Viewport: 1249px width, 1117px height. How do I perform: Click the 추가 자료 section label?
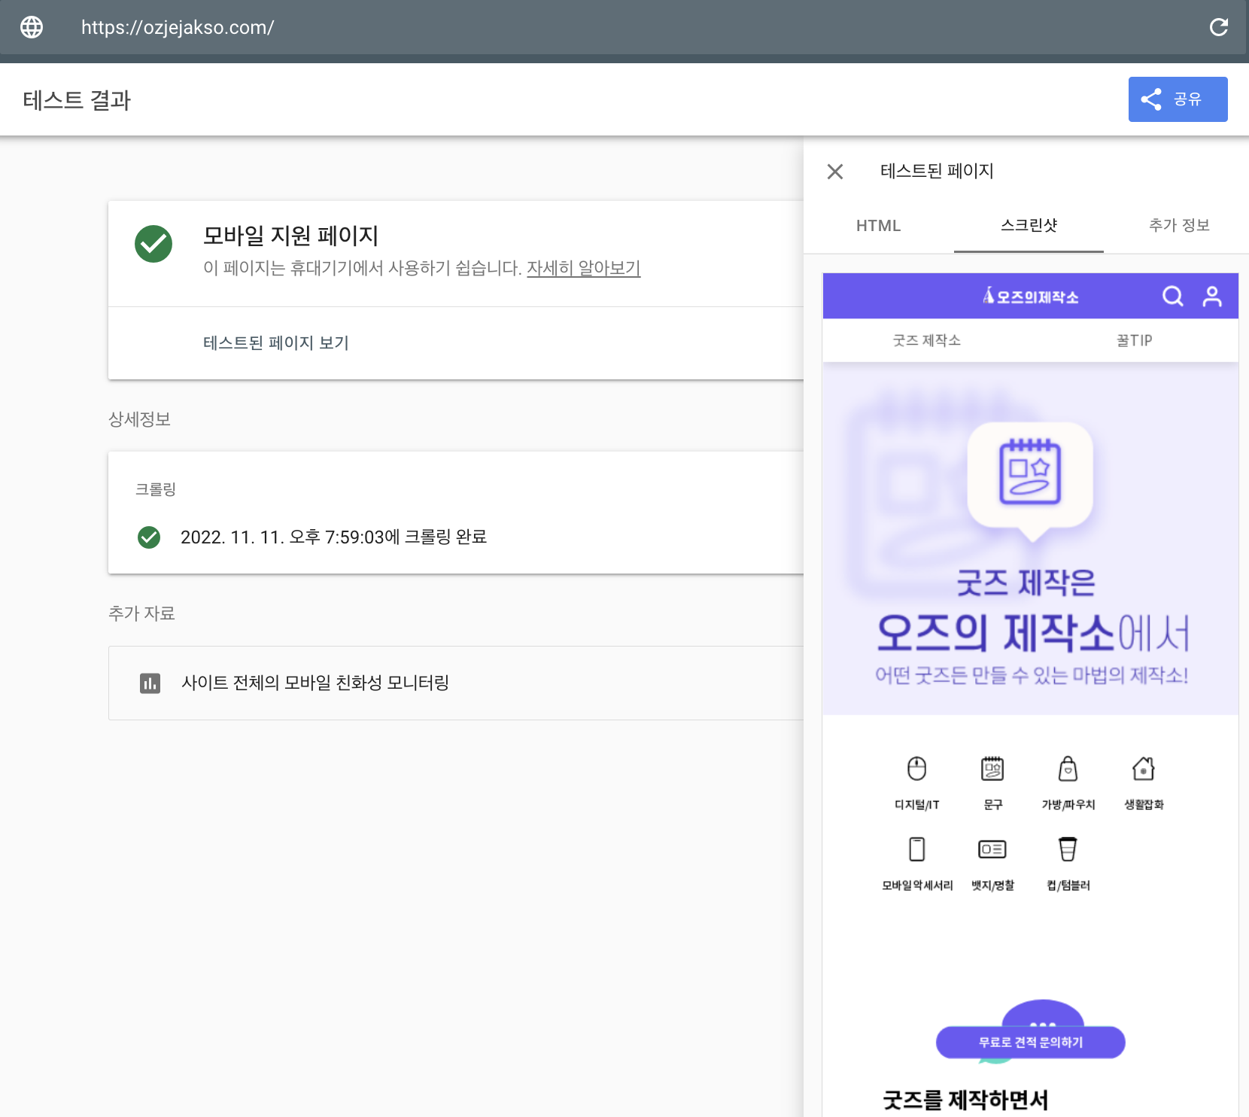pyautogui.click(x=141, y=613)
